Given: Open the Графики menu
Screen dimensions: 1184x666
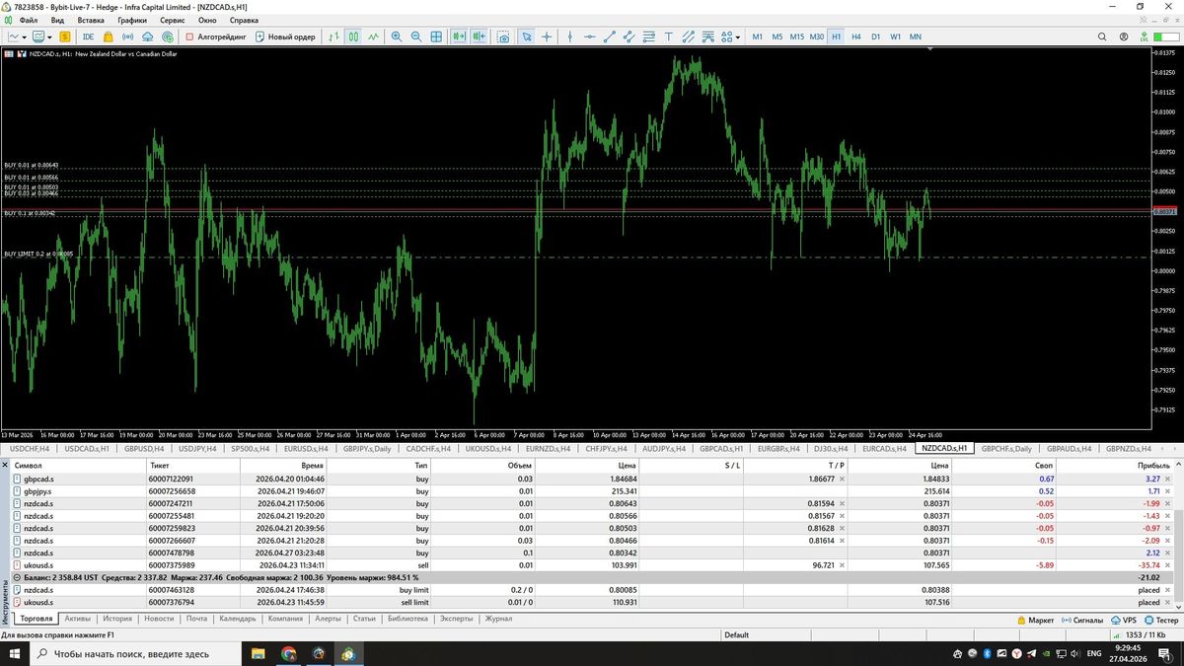Looking at the screenshot, I should pyautogui.click(x=132, y=20).
